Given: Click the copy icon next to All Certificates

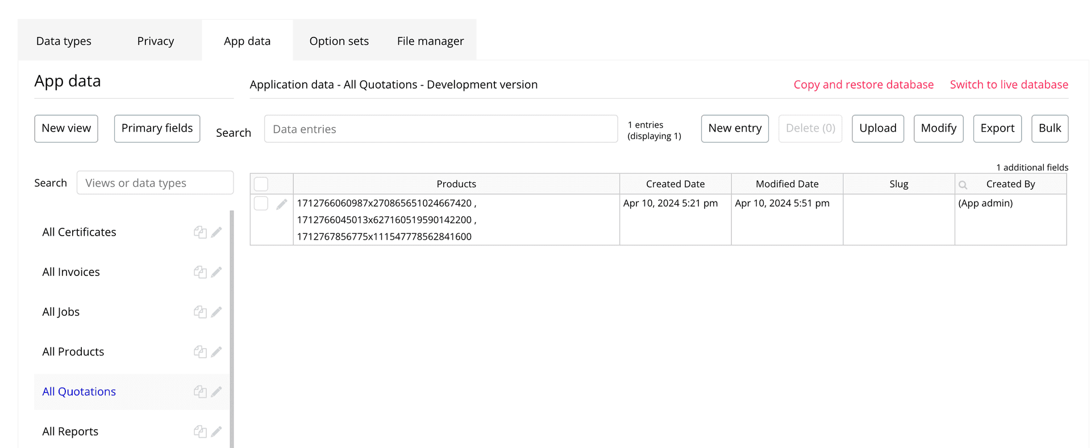Looking at the screenshot, I should pos(200,232).
